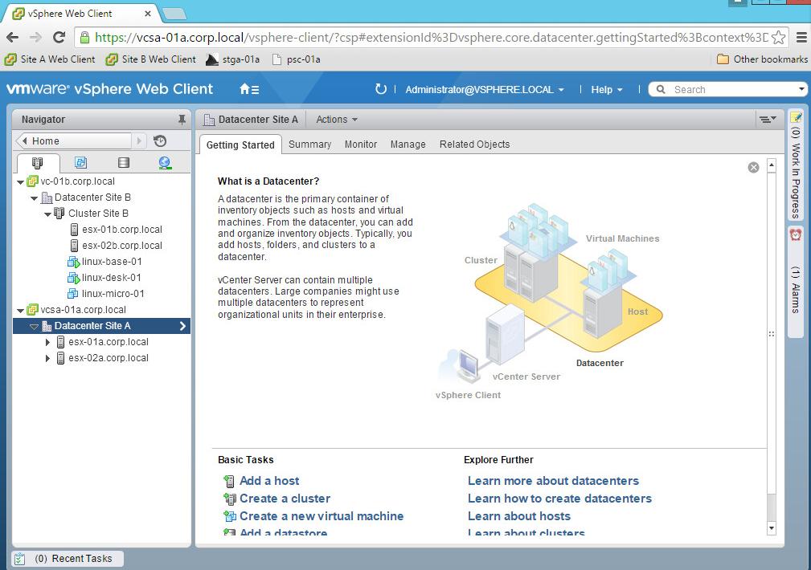The width and height of the screenshot is (811, 570).
Task: Click the vSphere home menu icon
Action: [249, 89]
